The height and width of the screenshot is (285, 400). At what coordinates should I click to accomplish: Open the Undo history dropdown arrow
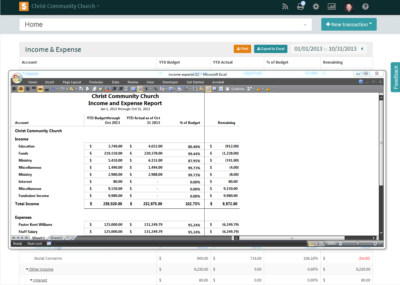[x=57, y=89]
